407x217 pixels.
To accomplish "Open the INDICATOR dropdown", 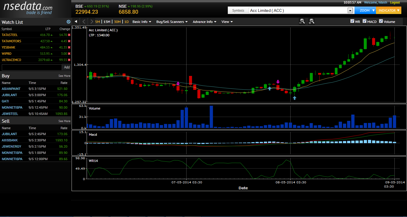I will [x=389, y=10].
